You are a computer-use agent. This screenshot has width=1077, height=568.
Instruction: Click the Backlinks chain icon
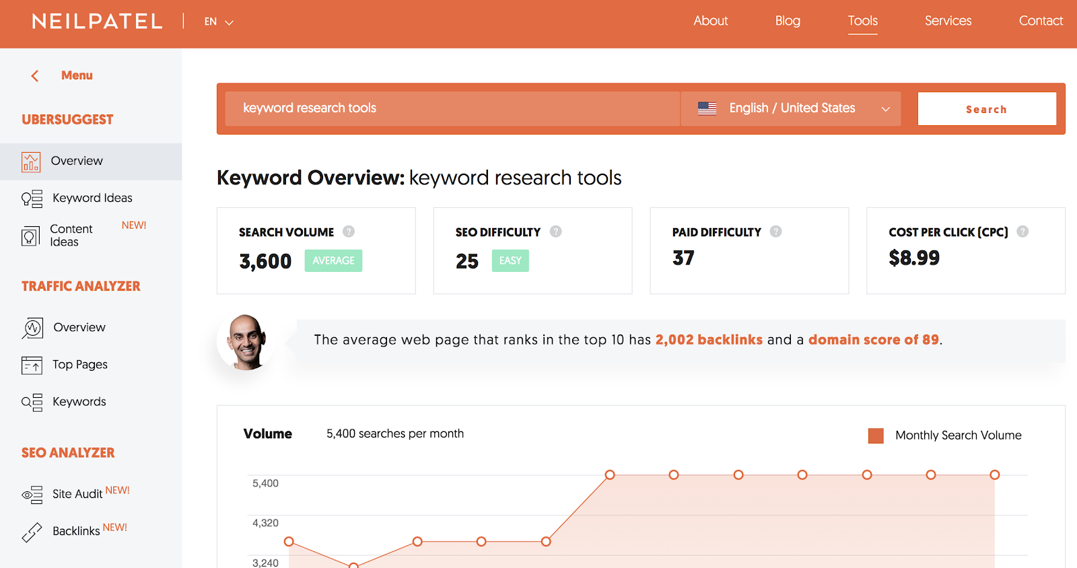pos(32,532)
